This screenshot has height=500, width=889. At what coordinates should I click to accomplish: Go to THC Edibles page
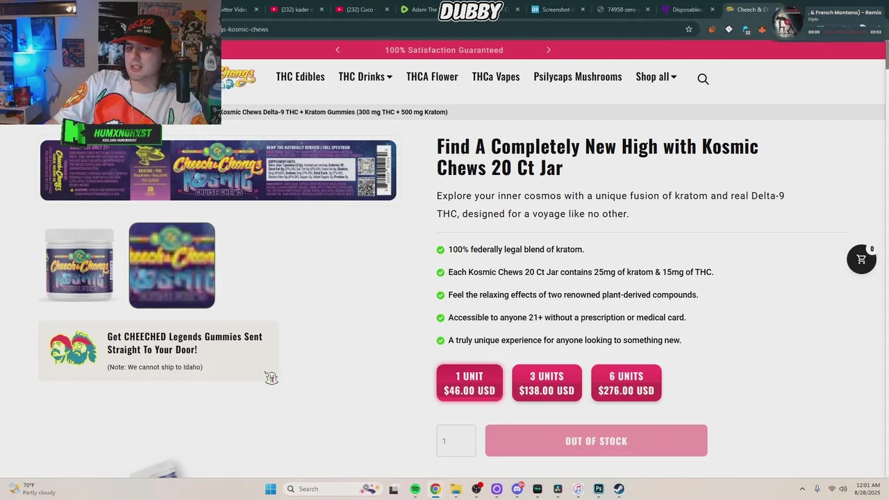(x=300, y=76)
